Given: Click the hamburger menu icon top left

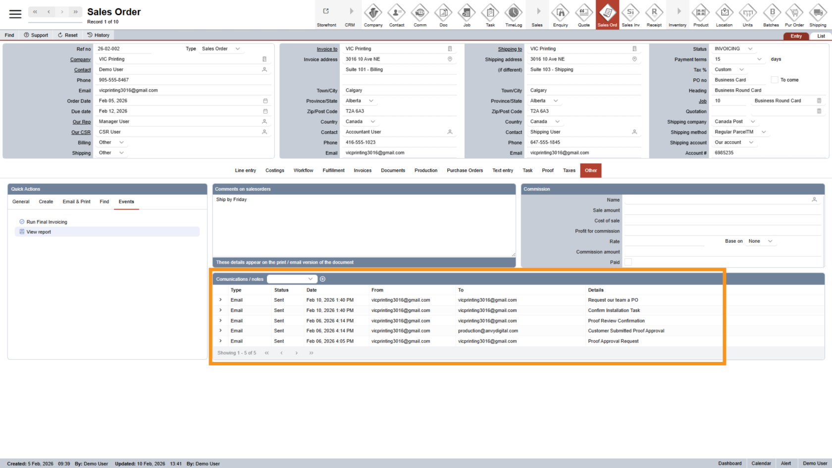Looking at the screenshot, I should coord(15,13).
